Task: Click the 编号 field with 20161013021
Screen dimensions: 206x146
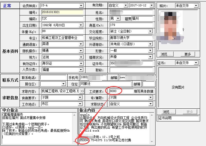Action: click(62, 12)
